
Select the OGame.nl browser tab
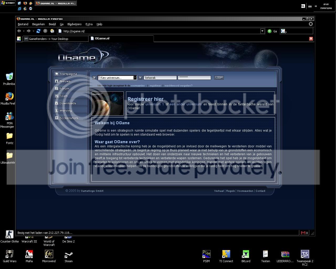click(121, 38)
